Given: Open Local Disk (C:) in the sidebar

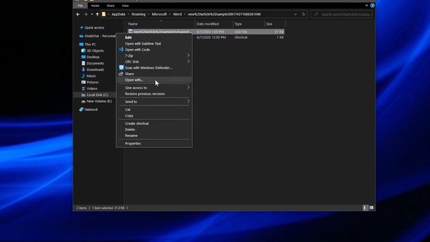Looking at the screenshot, I should (x=97, y=95).
